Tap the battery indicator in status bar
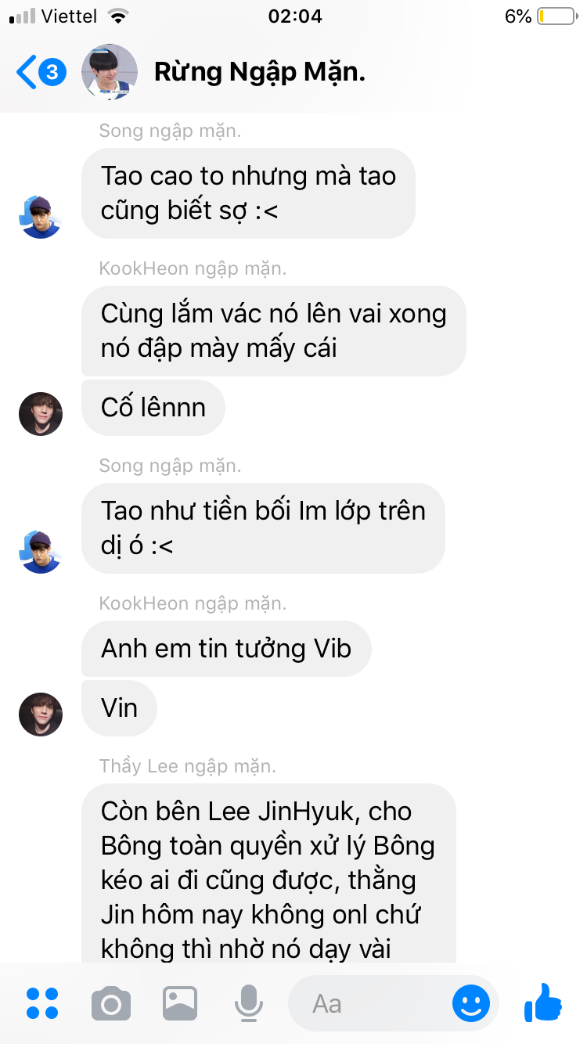The height and width of the screenshot is (1044, 587). 556,16
